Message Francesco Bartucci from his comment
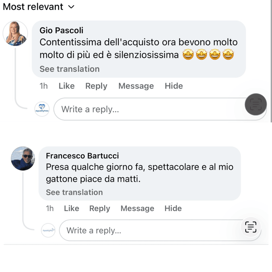The image size is (272, 272). point(137,208)
